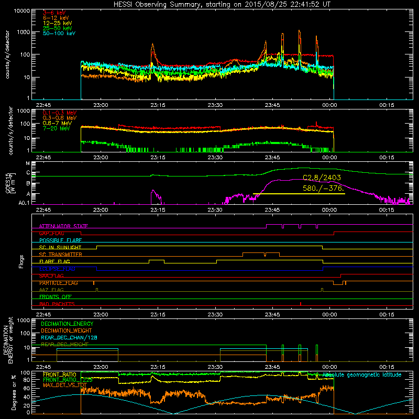Click the FLARE_FLAG label
The height and width of the screenshot is (419, 419).
pos(54,261)
